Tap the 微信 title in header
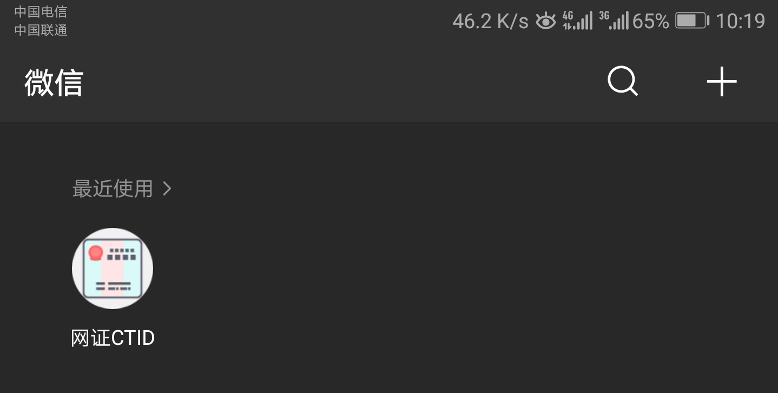This screenshot has height=393, width=778. [x=54, y=83]
